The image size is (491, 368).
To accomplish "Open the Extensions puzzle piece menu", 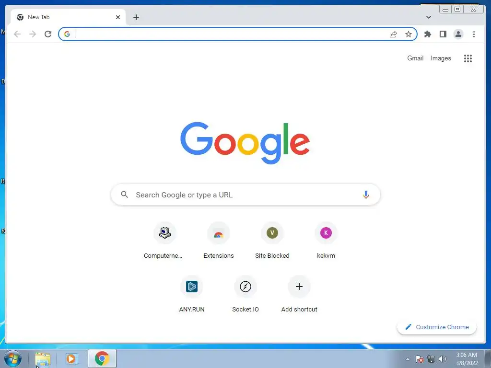I will [427, 34].
